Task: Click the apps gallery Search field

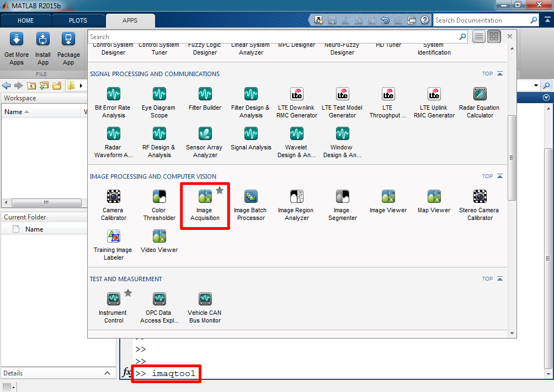Action: [x=278, y=36]
